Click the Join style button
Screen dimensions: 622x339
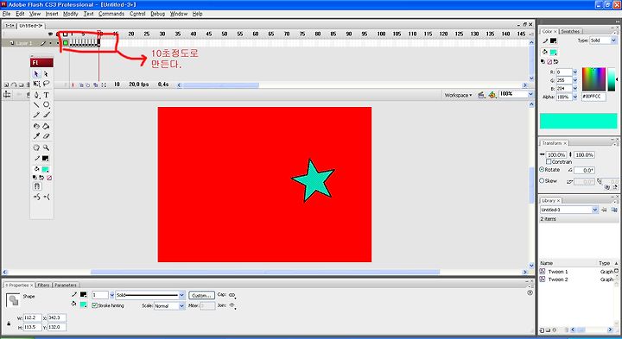(232, 305)
